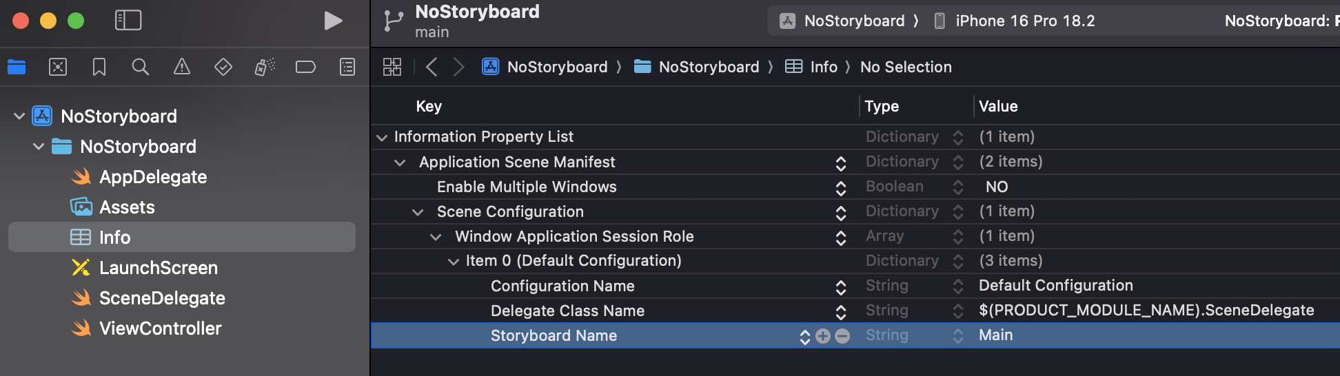Open key stepper for Enable Multiple Windows
Viewport: 1340px width, 376px height.
coord(841,188)
